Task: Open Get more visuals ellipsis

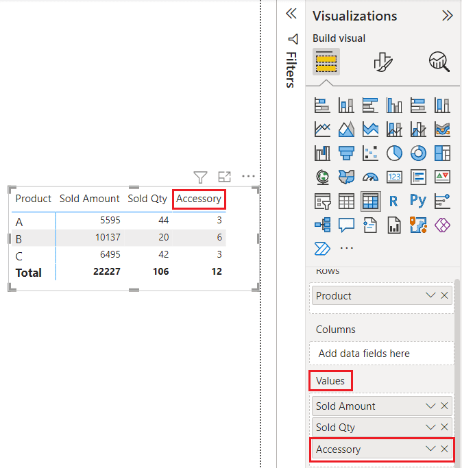Action: tap(346, 248)
